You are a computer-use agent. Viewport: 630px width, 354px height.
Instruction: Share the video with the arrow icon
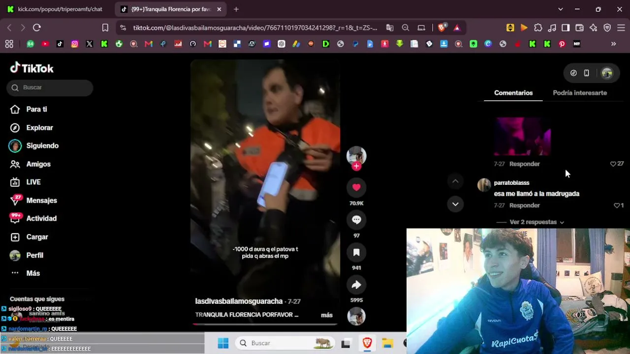pyautogui.click(x=356, y=285)
